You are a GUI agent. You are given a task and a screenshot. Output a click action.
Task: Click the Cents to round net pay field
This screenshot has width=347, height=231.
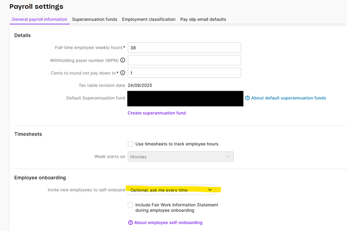[x=184, y=73]
